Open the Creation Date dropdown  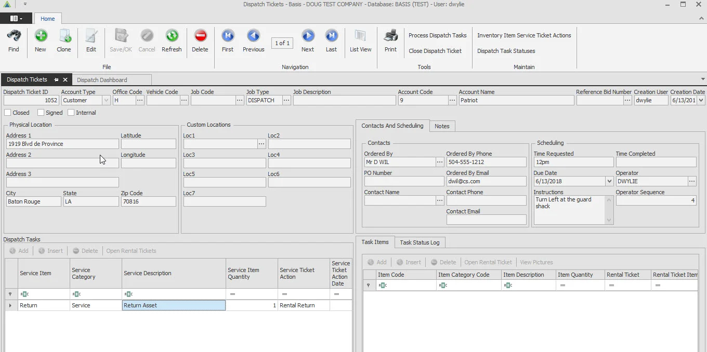pos(701,100)
